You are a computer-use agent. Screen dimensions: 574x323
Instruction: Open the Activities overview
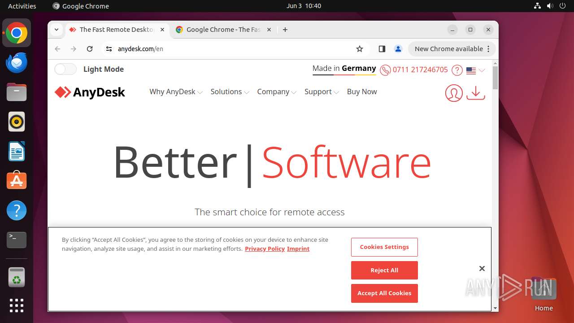click(22, 6)
